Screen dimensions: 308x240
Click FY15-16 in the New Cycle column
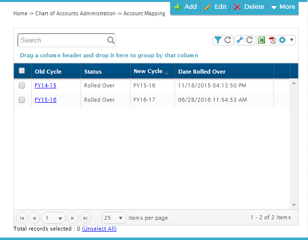click(144, 85)
